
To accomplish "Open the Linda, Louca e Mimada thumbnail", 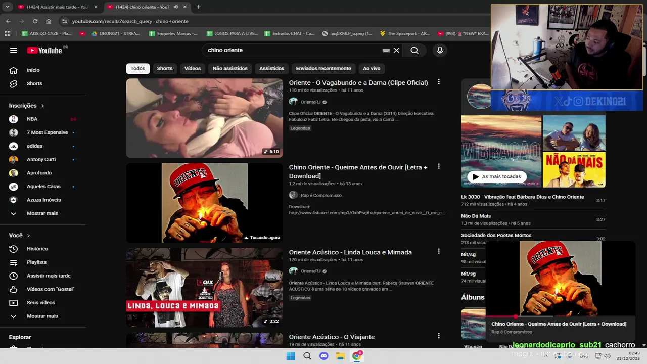I will click(x=205, y=287).
